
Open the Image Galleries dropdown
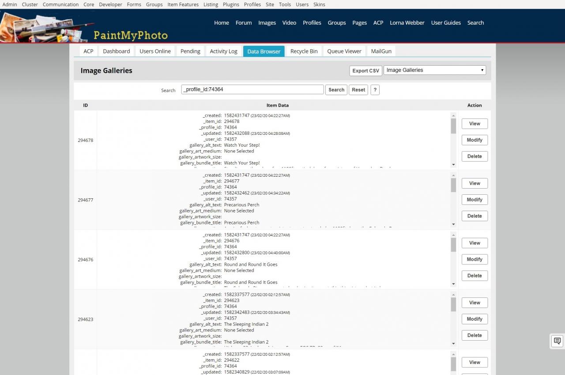pos(434,70)
